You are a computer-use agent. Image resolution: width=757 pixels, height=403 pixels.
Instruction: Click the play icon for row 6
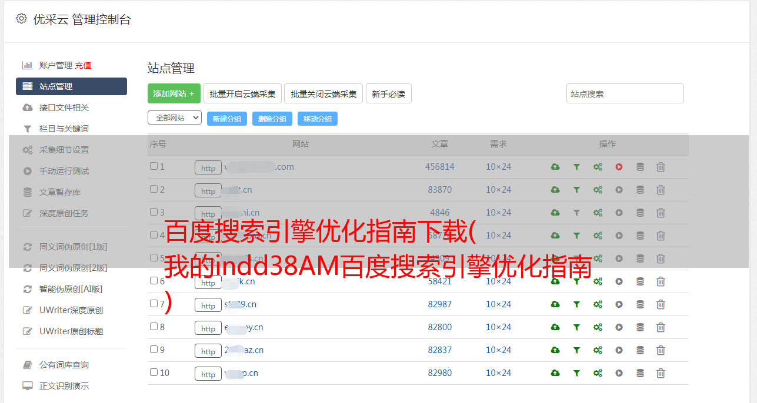pos(619,281)
